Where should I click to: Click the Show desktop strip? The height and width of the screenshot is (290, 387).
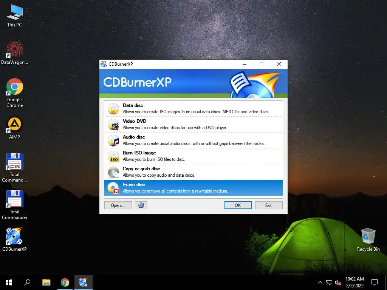pyautogui.click(x=386, y=282)
